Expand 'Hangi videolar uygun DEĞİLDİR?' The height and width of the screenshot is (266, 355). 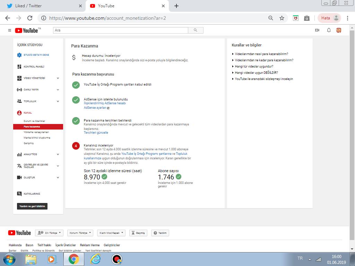[x=255, y=73]
